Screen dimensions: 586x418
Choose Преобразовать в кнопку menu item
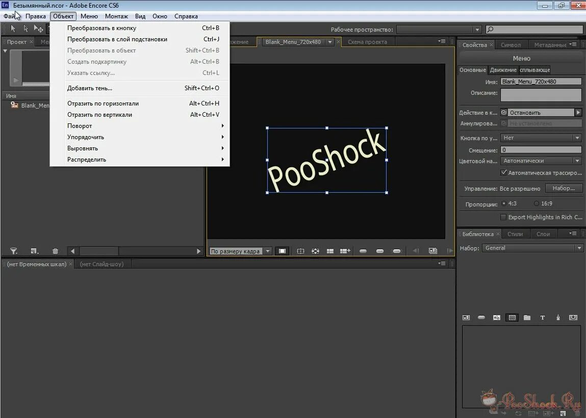[x=140, y=28]
